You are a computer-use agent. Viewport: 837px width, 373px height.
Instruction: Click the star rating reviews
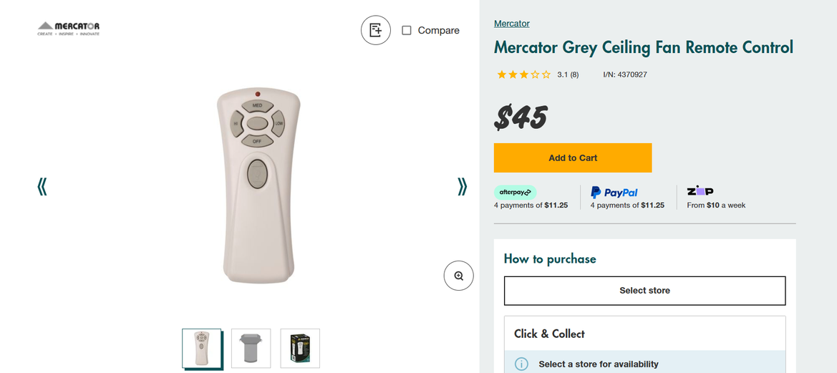[x=524, y=74]
